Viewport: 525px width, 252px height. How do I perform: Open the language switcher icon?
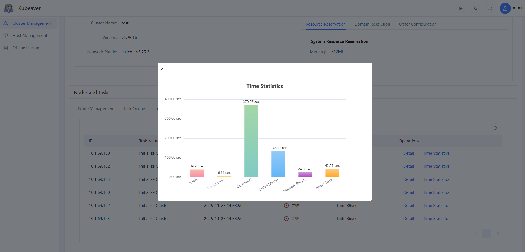point(475,8)
